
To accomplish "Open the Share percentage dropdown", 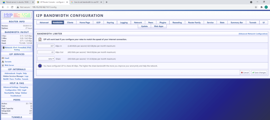I will click(46, 59).
